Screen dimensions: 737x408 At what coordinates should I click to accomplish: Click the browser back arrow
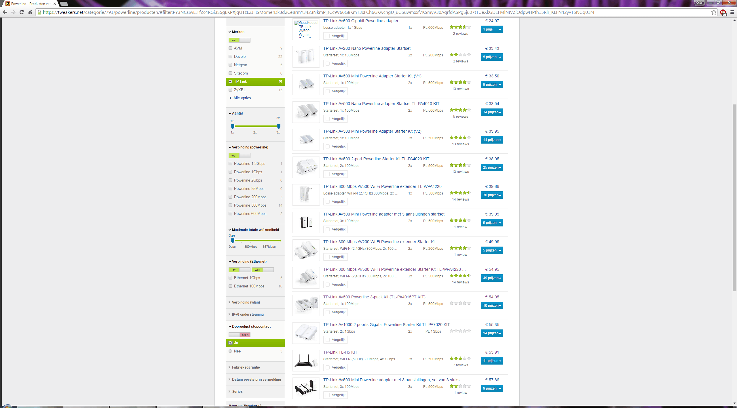5,12
